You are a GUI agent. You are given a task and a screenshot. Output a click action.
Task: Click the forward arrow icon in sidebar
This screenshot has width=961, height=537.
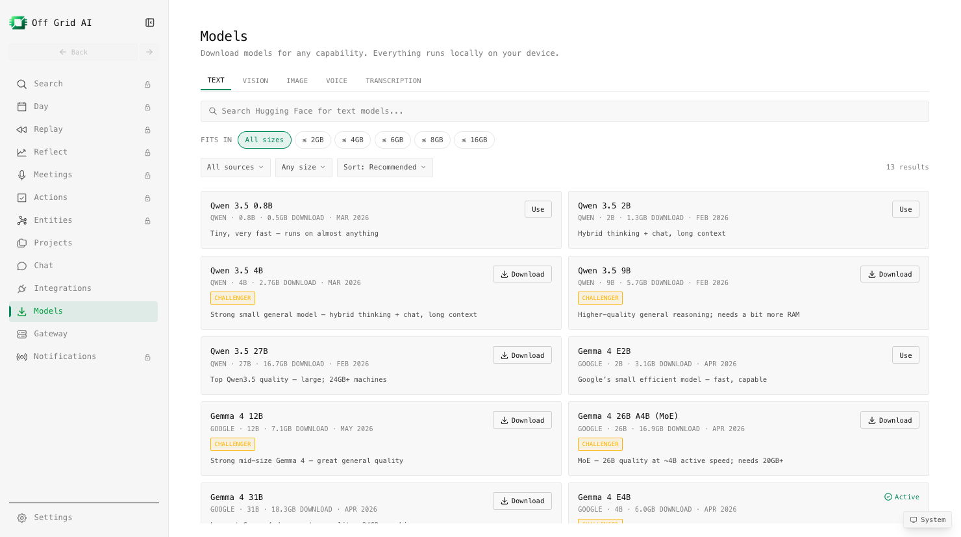point(149,52)
